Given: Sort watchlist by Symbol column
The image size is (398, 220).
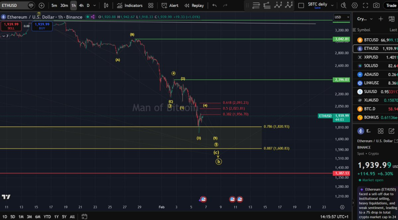Looking at the screenshot, I should point(364,30).
